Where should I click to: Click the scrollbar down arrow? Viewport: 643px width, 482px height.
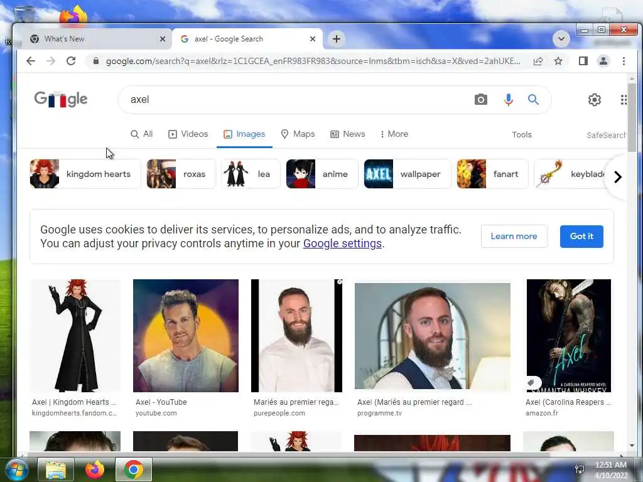(x=632, y=446)
